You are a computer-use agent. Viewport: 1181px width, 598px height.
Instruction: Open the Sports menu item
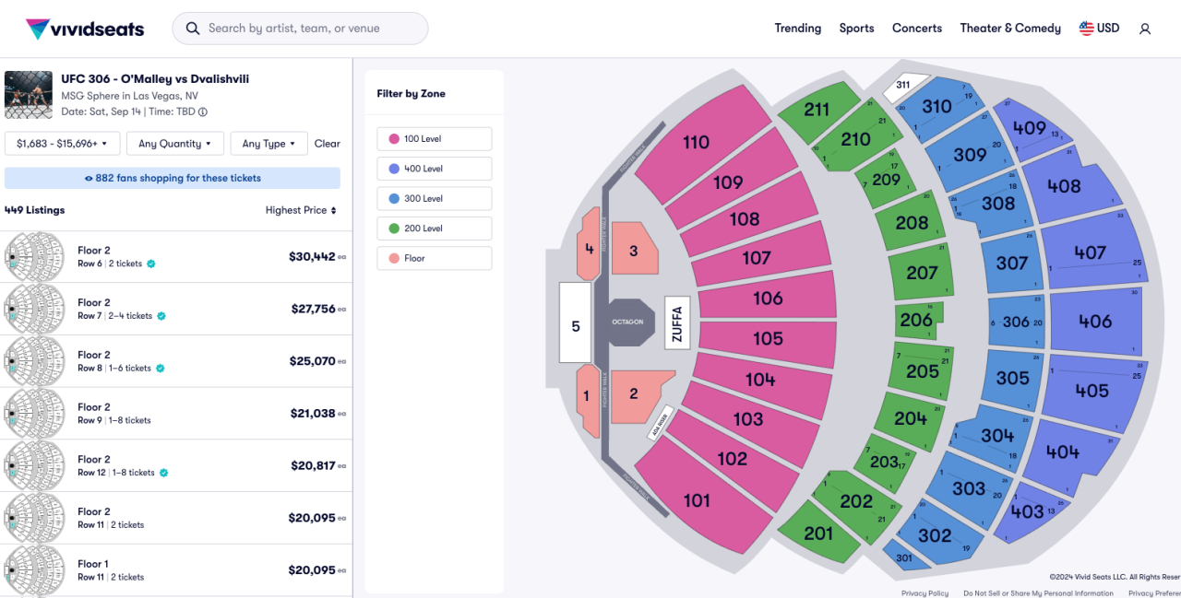856,28
